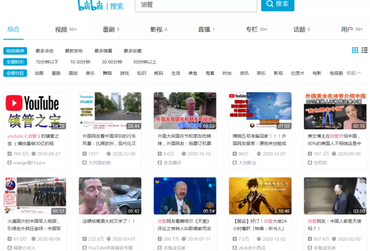Image resolution: width=370 pixels, height=251 pixels.
Task: Open the 01:17 Chinese soldiers thumbnail
Action: click(x=35, y=196)
